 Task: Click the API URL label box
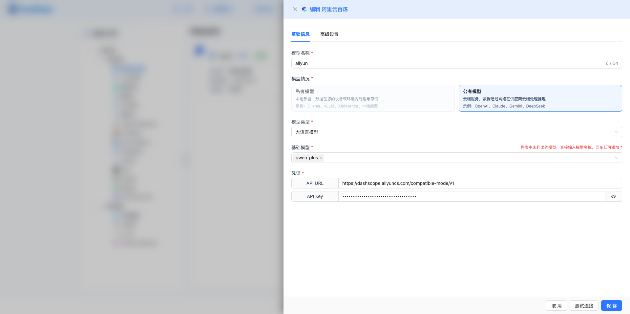315,183
